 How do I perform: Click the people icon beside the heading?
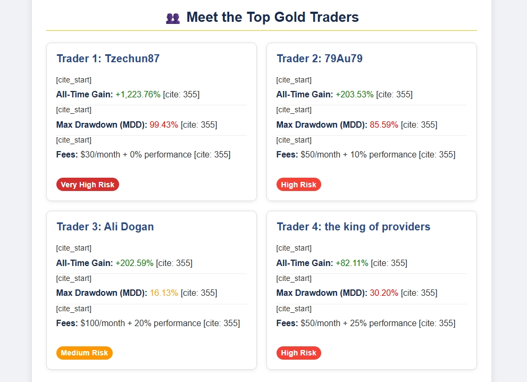click(173, 18)
